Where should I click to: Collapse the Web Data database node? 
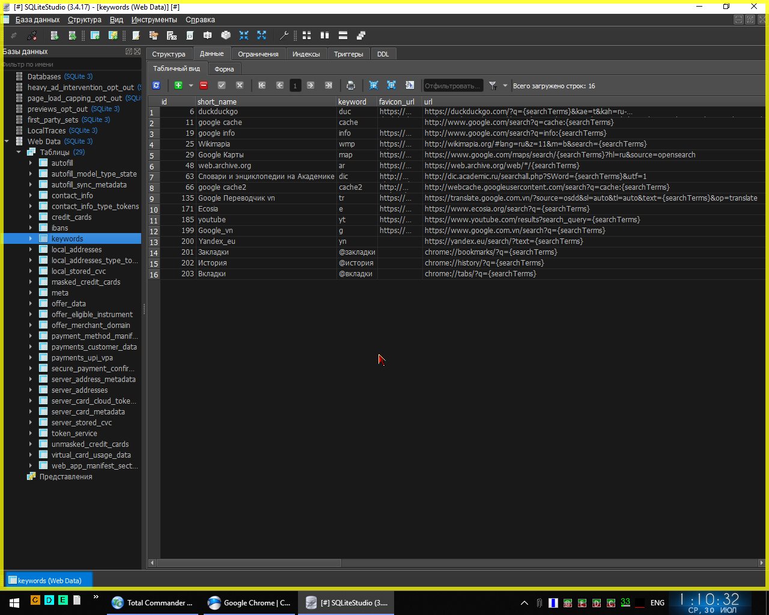pyautogui.click(x=7, y=142)
